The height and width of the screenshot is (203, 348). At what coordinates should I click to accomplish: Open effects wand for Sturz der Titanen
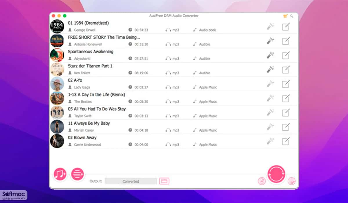coord(270,70)
